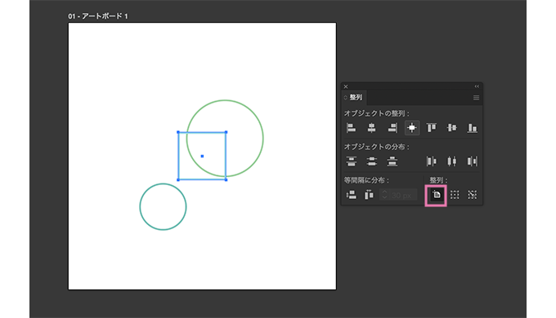Click the center point of the selected square
Image resolution: width=556 pixels, height=318 pixels.
coord(202,156)
